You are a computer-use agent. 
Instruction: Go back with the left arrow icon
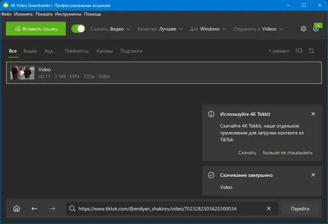[34, 208]
